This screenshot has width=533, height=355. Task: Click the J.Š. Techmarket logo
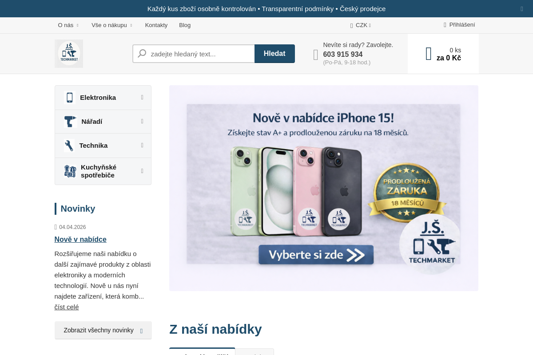click(x=69, y=54)
